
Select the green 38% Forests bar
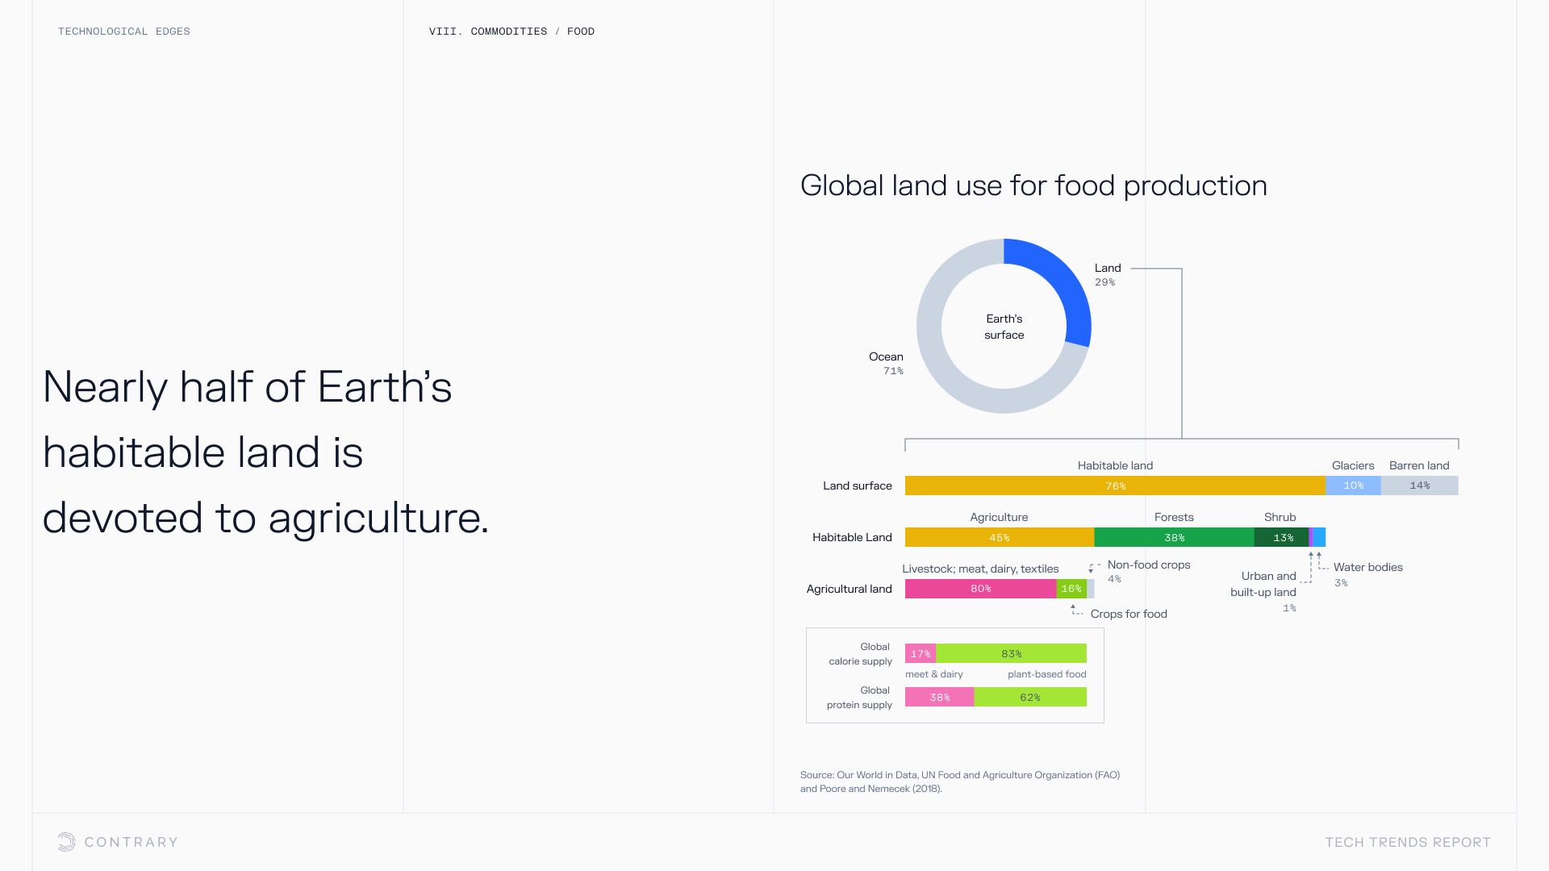tap(1174, 537)
